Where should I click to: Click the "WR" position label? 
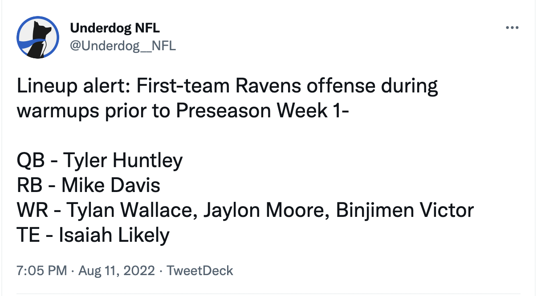[32, 210]
